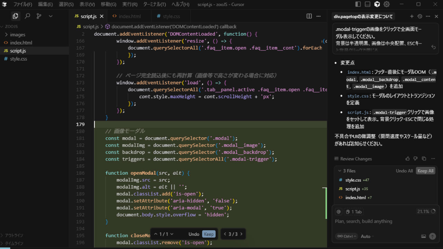Open the agent mode dropdown Ctrl+I
443x249 pixels.
point(346,236)
